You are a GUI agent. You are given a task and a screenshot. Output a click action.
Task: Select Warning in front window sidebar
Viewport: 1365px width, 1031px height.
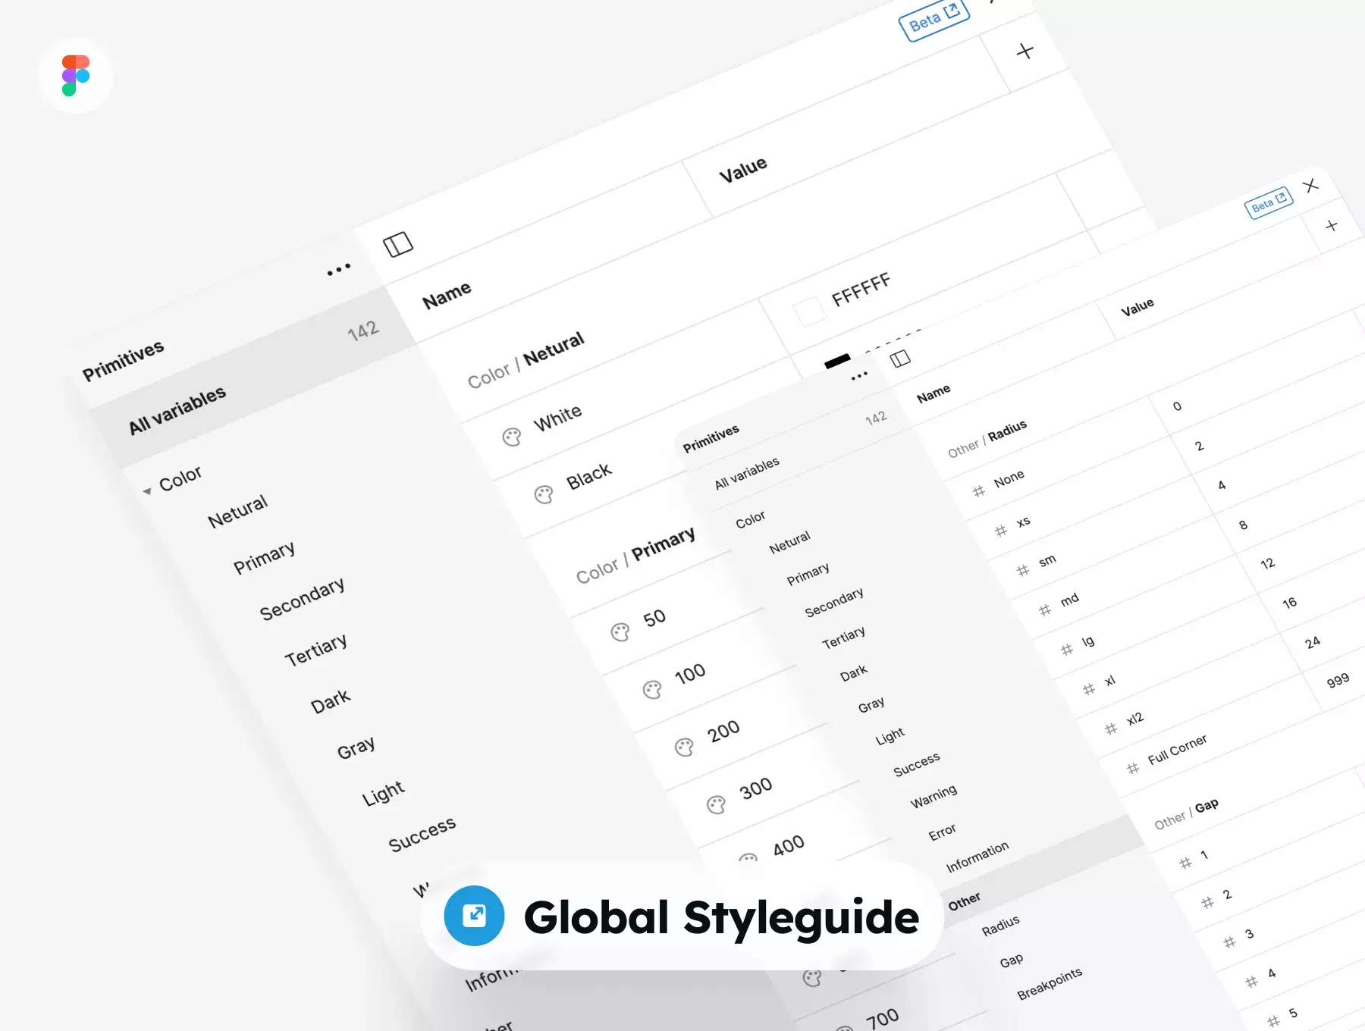[934, 796]
